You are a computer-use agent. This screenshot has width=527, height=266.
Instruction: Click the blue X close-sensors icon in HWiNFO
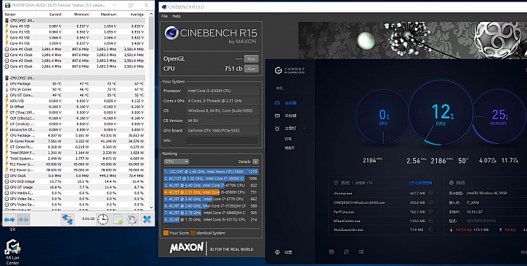tap(147, 219)
